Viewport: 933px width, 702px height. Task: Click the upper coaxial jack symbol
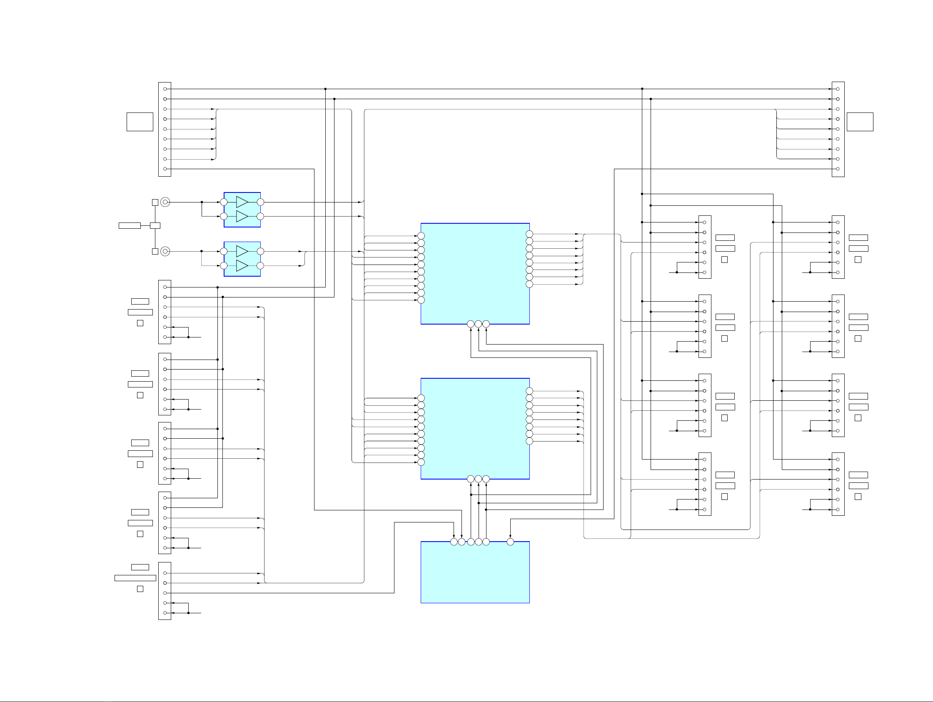tap(165, 202)
